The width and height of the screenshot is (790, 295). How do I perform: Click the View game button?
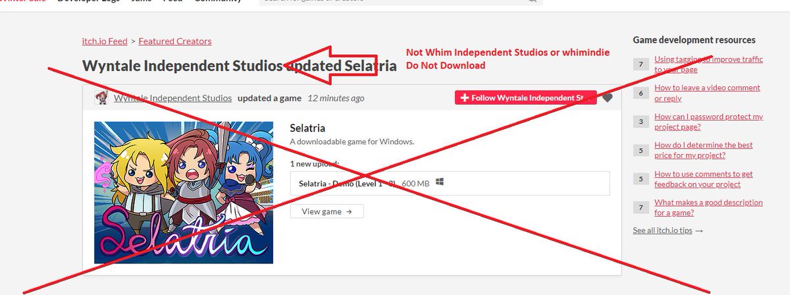pos(327,211)
